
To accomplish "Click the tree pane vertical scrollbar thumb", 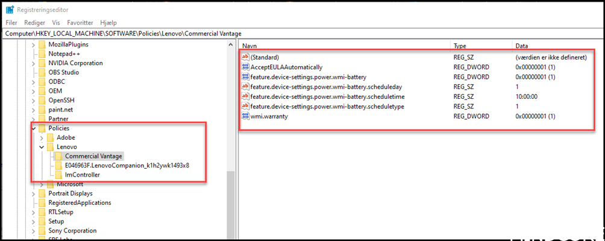I will click(x=231, y=204).
